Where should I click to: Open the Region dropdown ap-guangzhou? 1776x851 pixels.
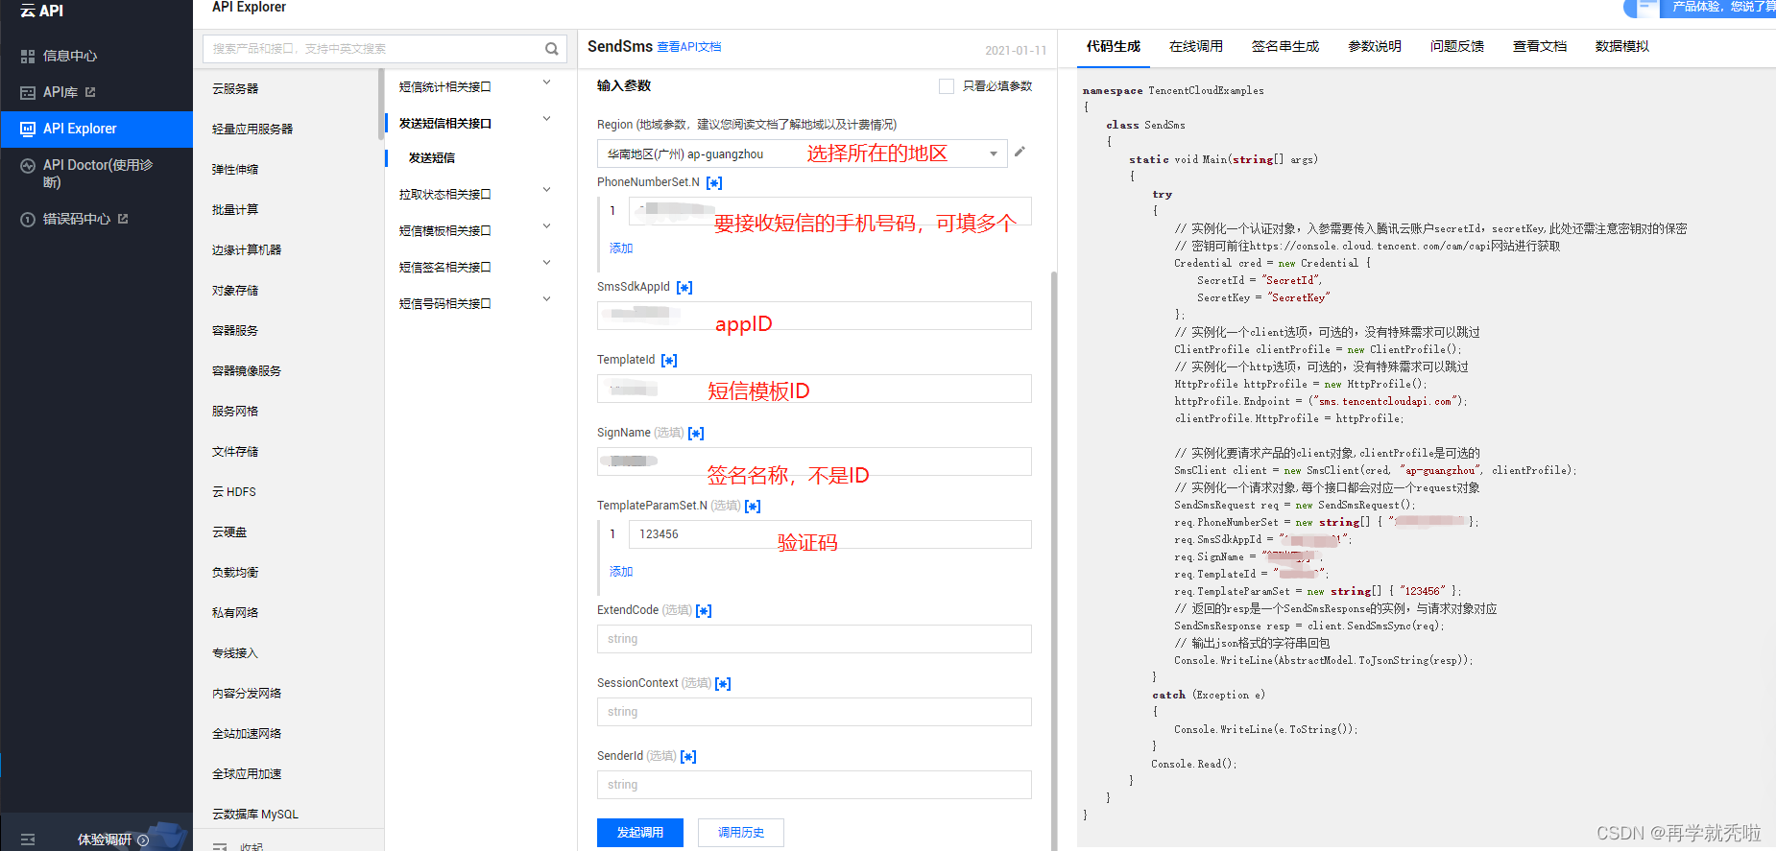pyautogui.click(x=802, y=154)
